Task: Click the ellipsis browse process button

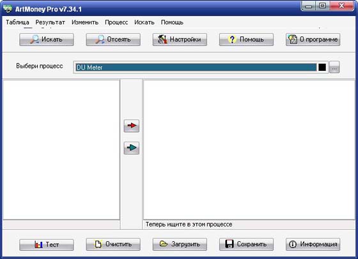Action: point(334,68)
